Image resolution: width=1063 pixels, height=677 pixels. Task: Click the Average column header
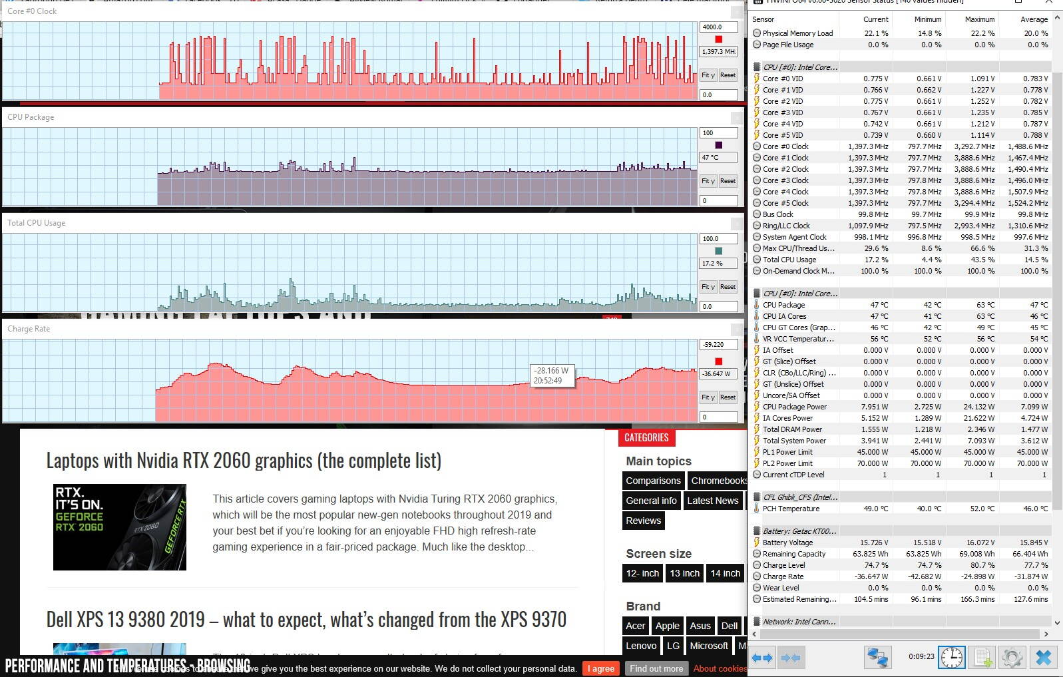coord(1034,19)
